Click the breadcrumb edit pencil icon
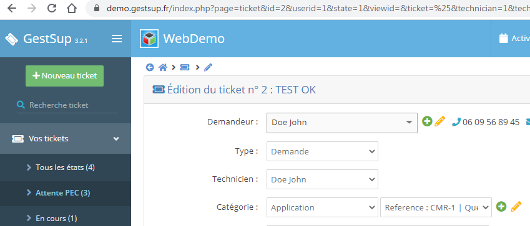This screenshot has height=226, width=530. pos(209,67)
